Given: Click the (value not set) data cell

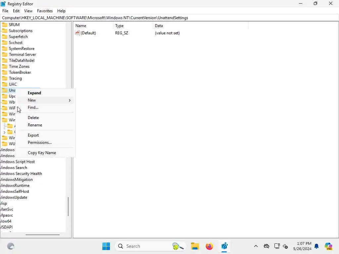Looking at the screenshot, I should tap(167, 33).
